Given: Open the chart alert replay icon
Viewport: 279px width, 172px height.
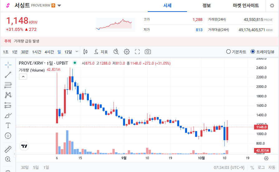Looking at the screenshot, I should click(x=116, y=52).
